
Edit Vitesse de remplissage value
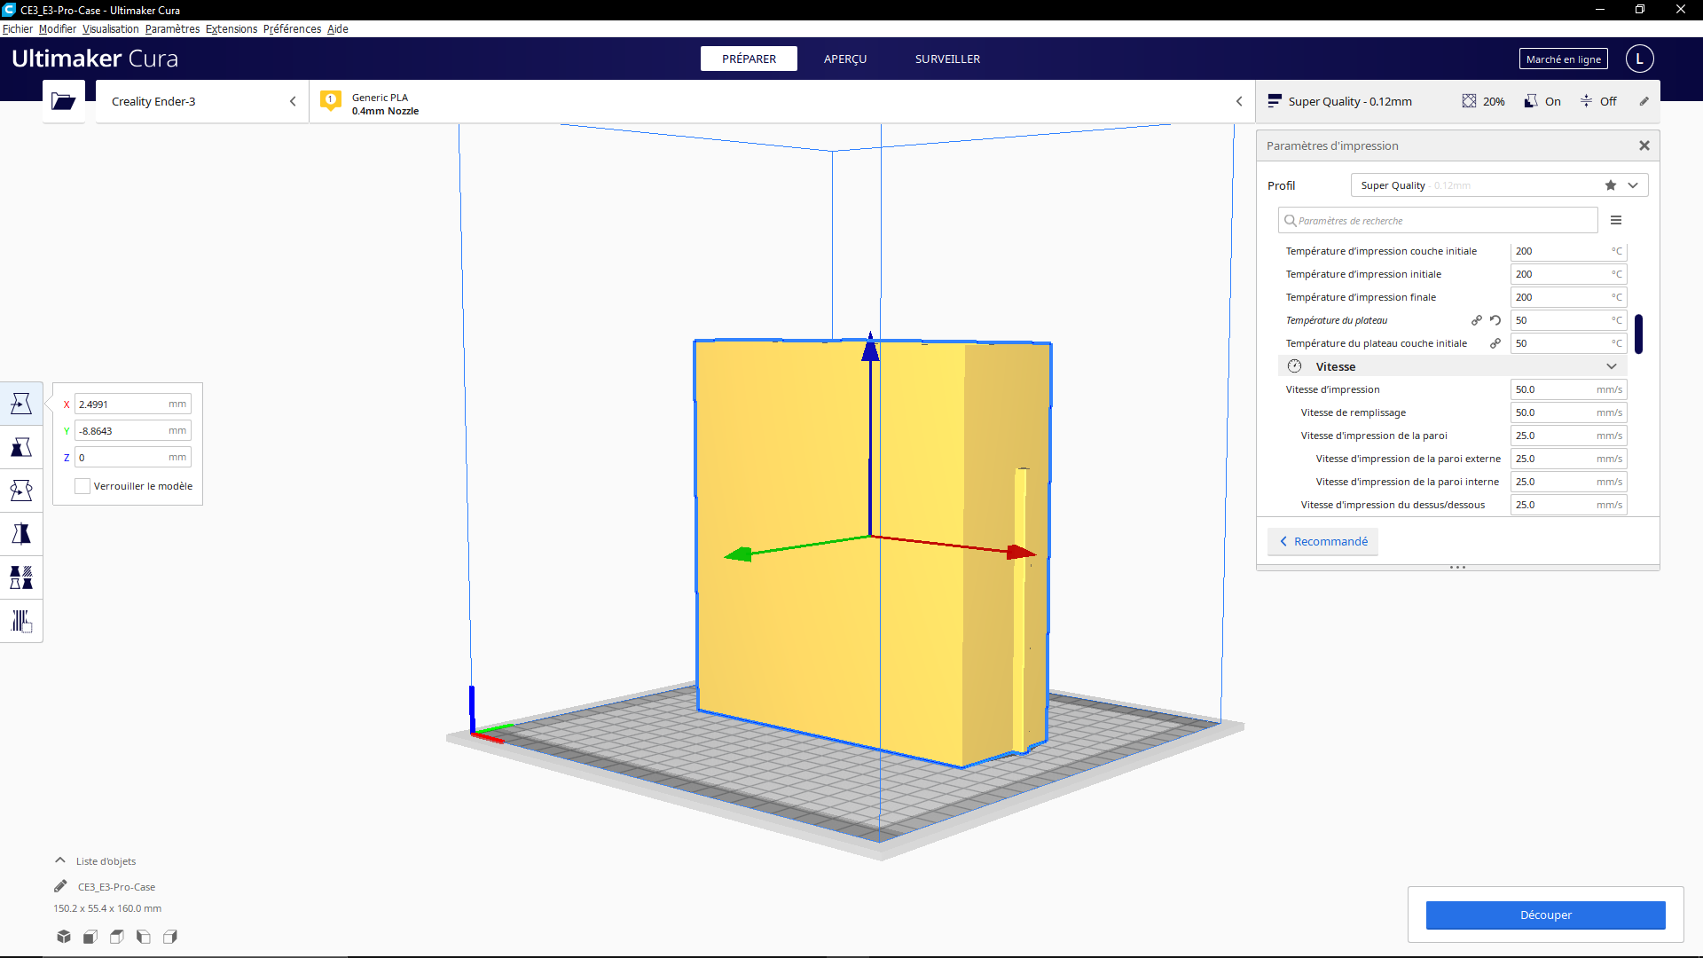pyautogui.click(x=1568, y=412)
